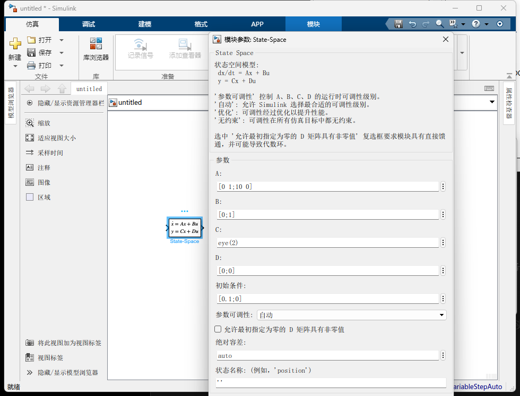Switch to the 格式 tab
520x396 pixels.
(201, 24)
